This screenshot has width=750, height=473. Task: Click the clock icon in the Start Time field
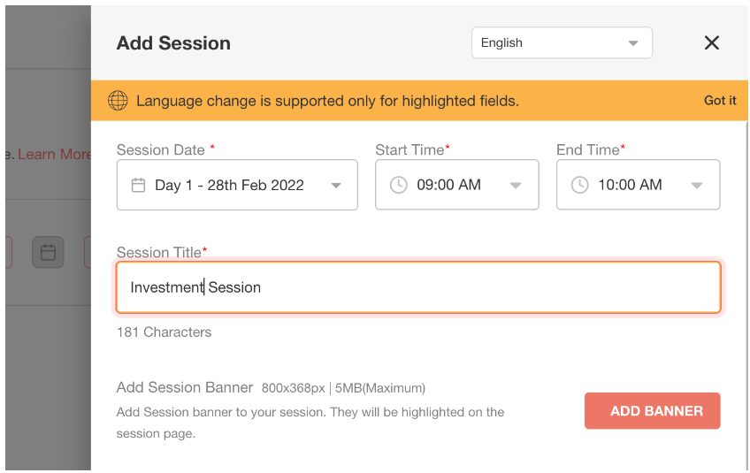(x=398, y=185)
